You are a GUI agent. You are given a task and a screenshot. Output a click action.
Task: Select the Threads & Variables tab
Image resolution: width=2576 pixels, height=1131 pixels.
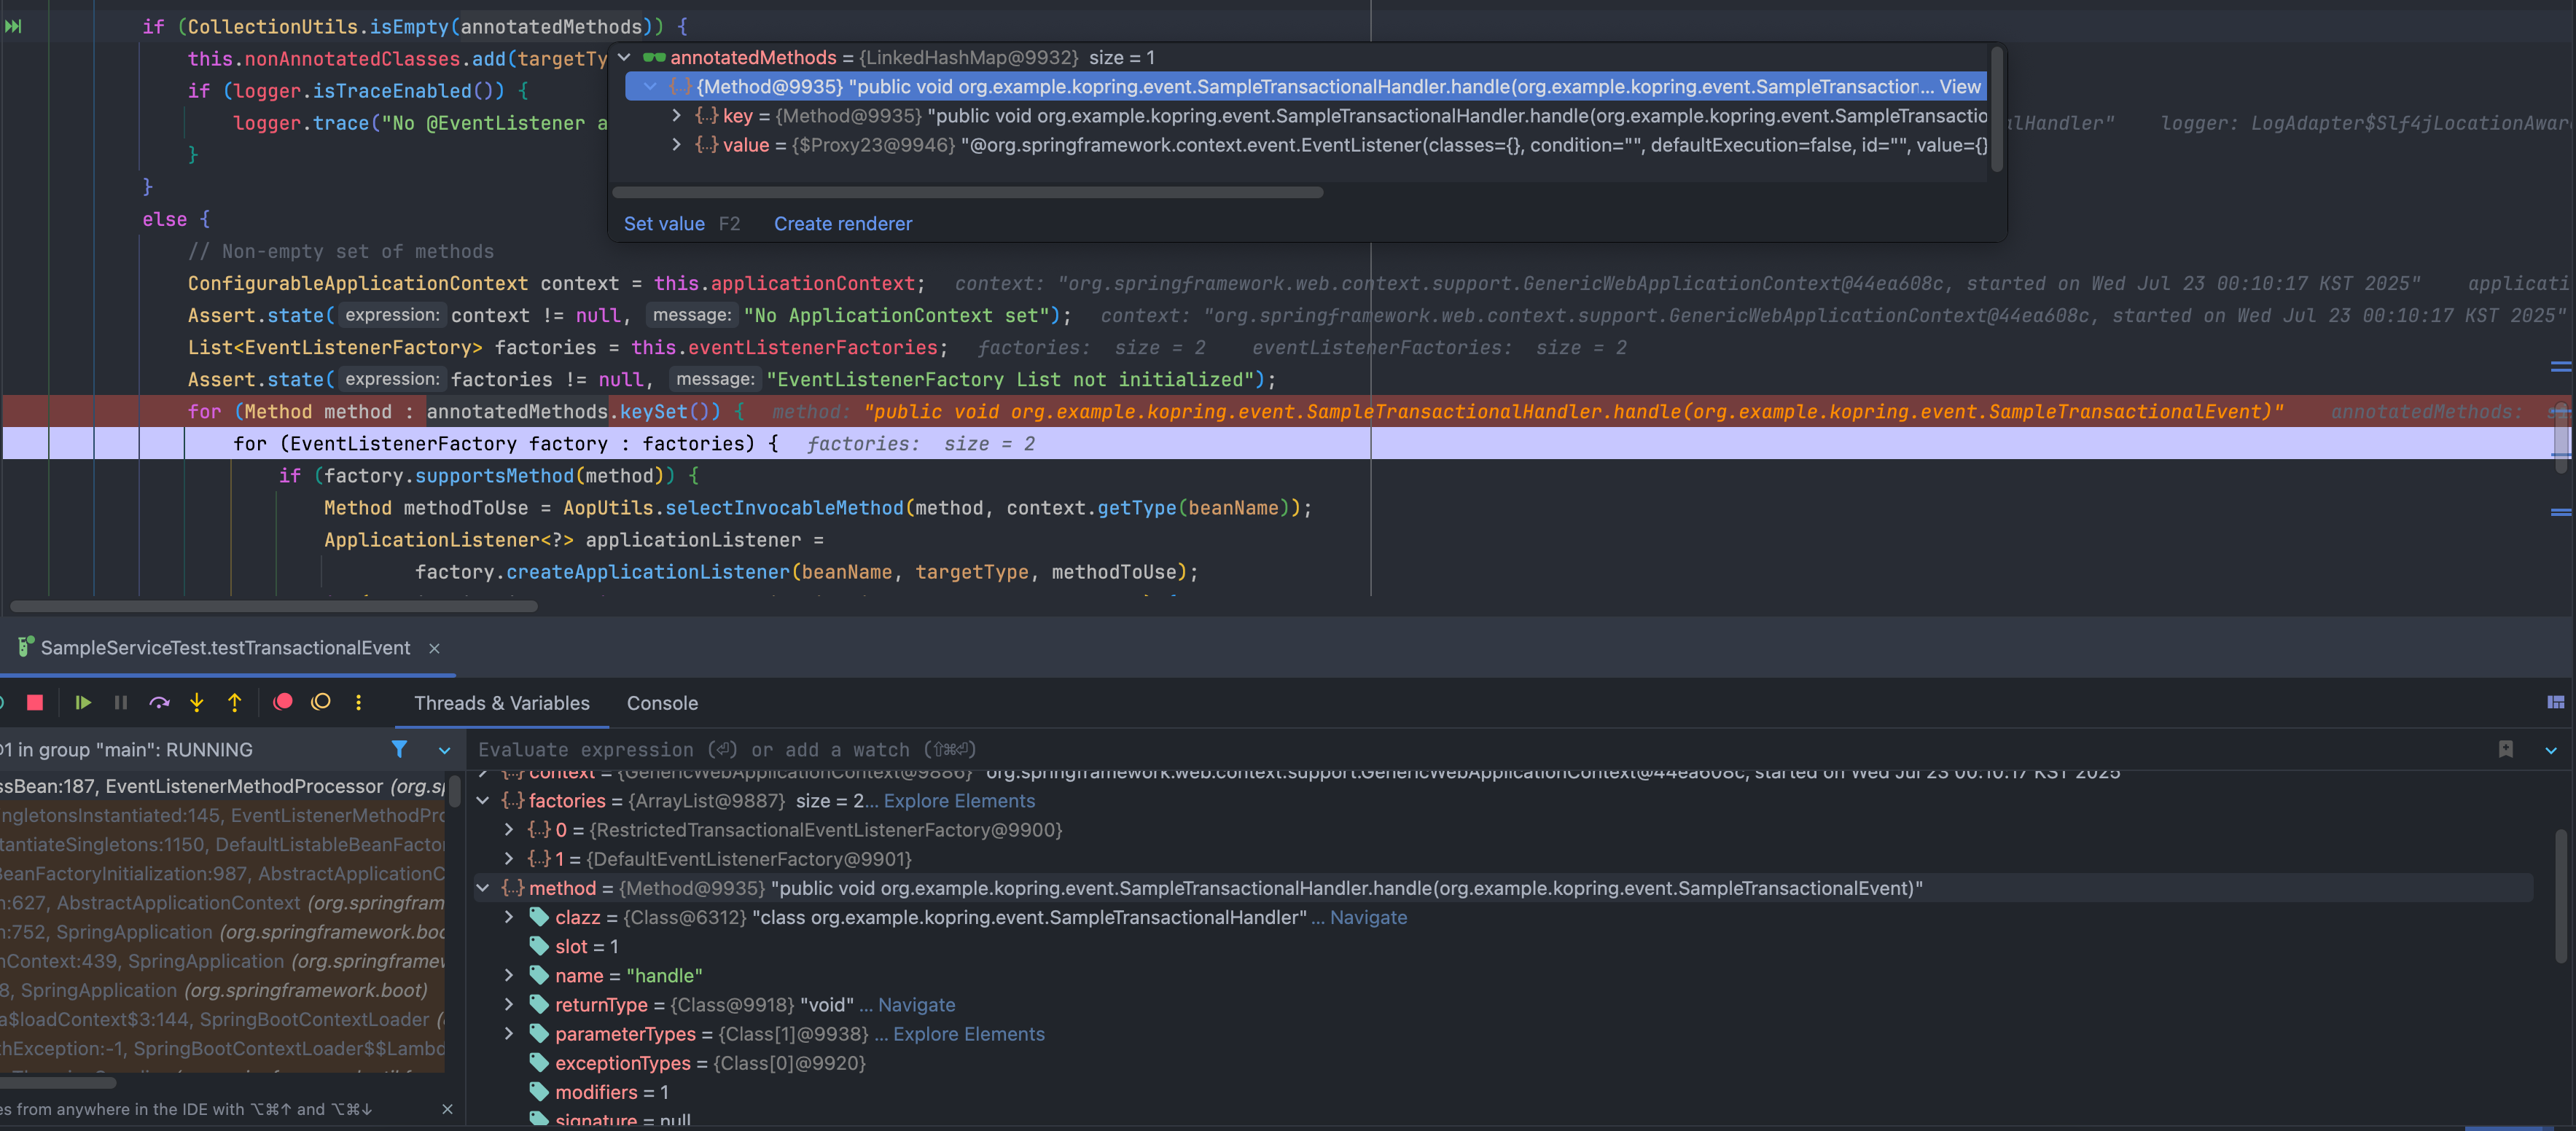click(x=501, y=703)
